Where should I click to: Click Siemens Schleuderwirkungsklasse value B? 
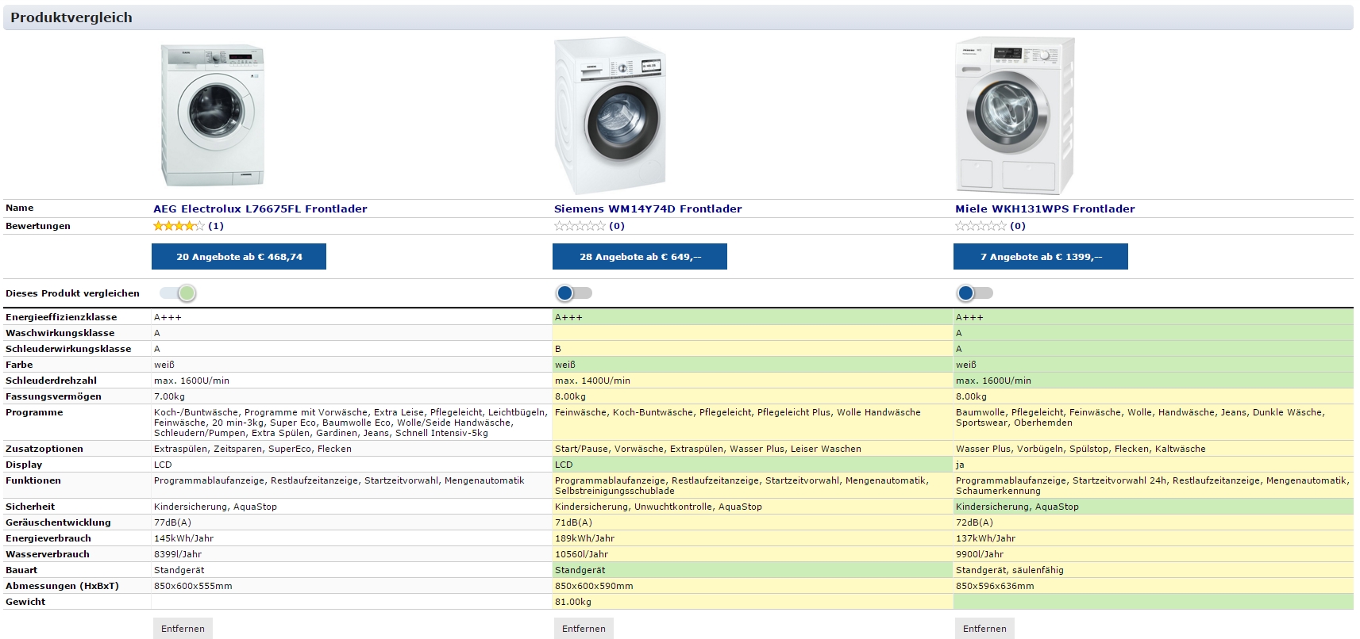click(x=558, y=349)
